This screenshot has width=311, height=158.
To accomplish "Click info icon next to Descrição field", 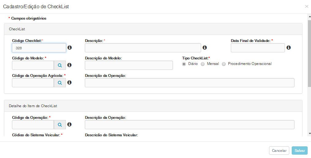I will 205,48.
